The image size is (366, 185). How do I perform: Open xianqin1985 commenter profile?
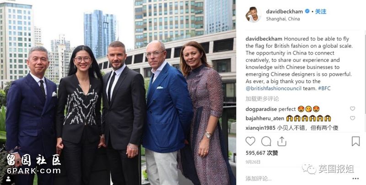click(x=261, y=128)
